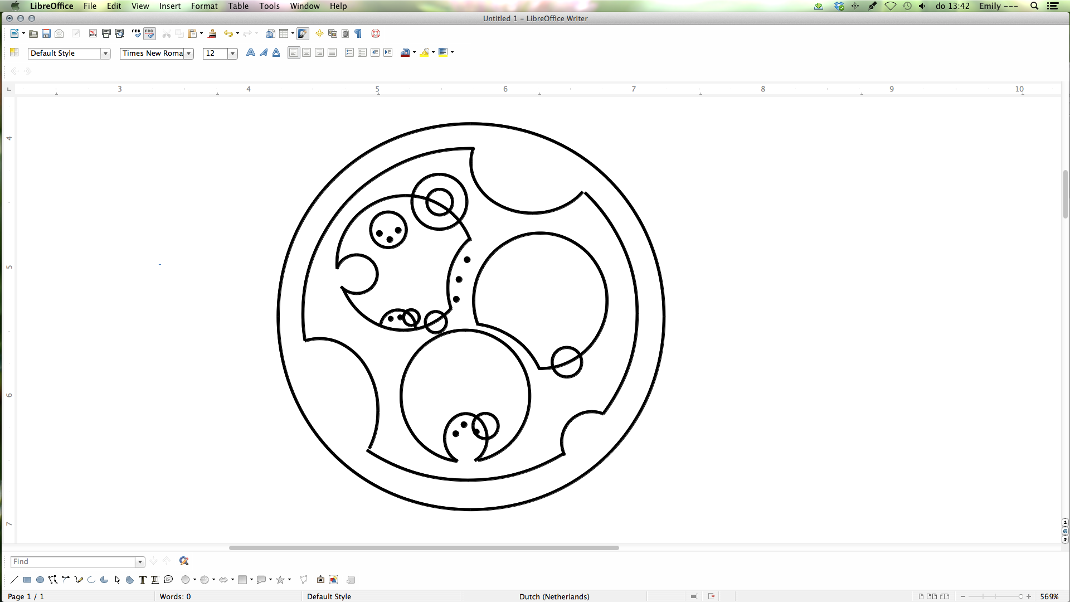Open Styles and Formatting window icon
The image size is (1070, 602).
(14, 52)
